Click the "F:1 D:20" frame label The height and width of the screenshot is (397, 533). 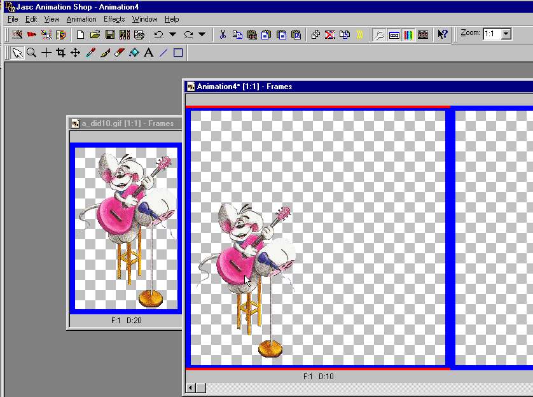pyautogui.click(x=126, y=320)
